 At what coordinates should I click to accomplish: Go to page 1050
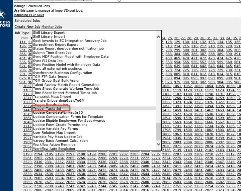(166, 86)
